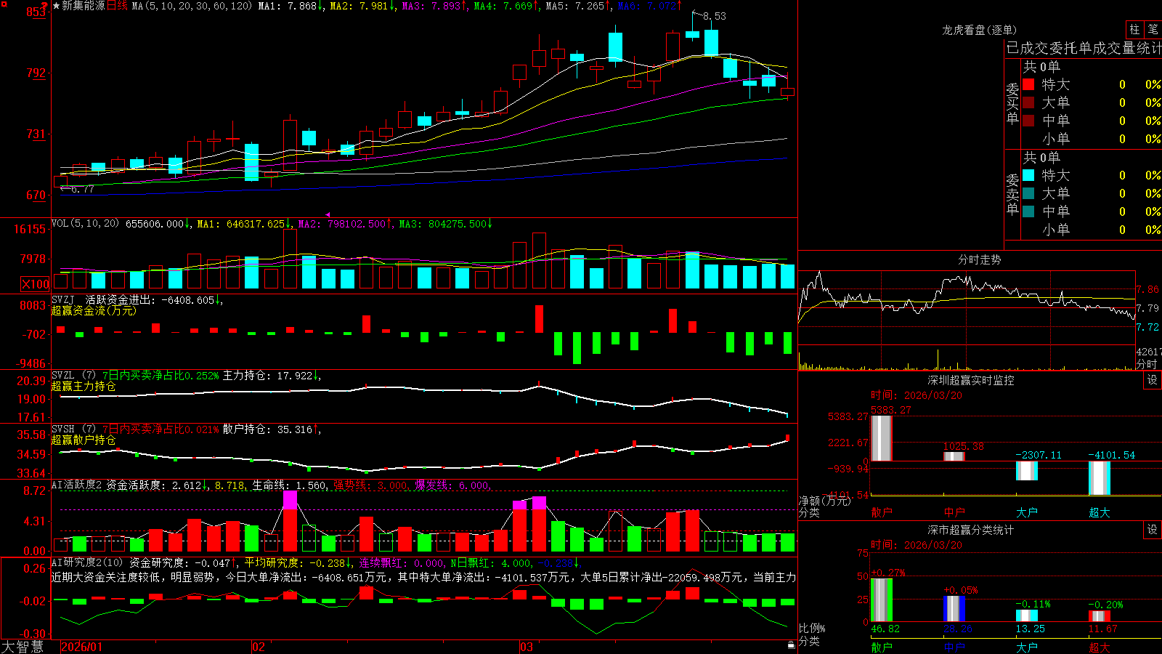This screenshot has width=1162, height=654.
Task: Click the 超大 -4101.54 bar in 实时监控
Action: click(x=1099, y=478)
